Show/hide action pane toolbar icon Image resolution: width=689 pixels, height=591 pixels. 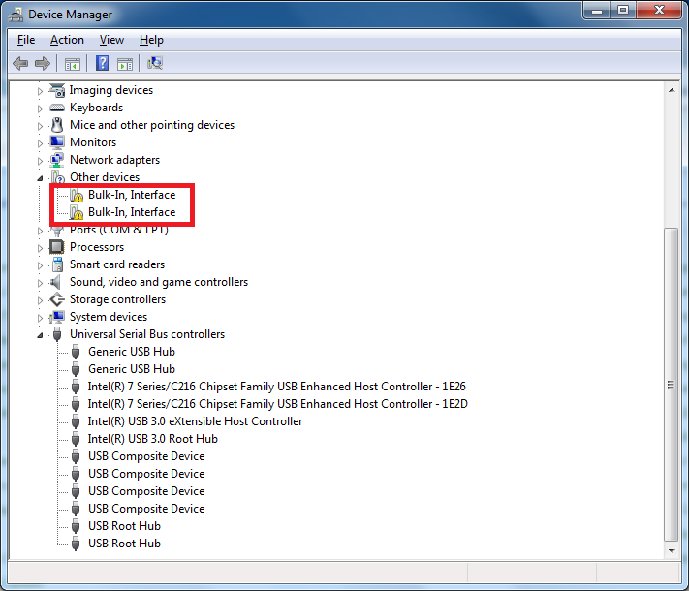[125, 64]
